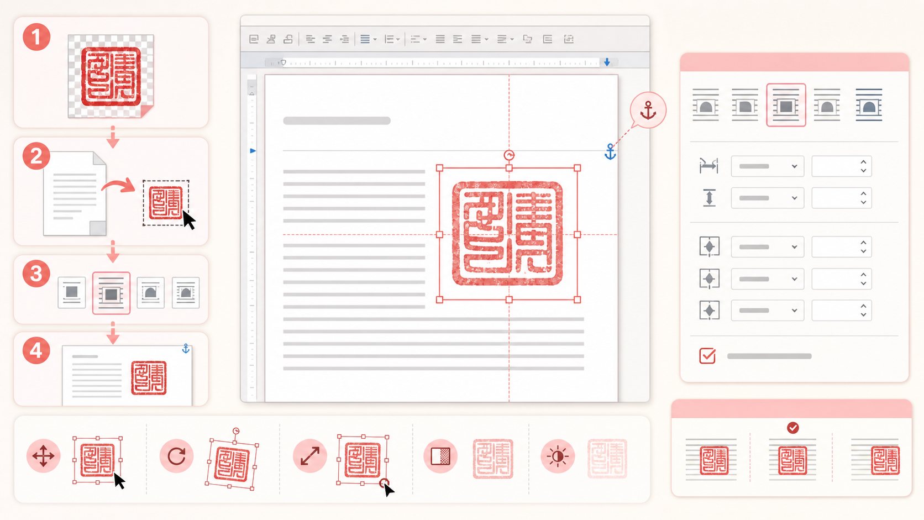Screen dimensions: 924x520
Task: Expand the arrow next to the bullet list icon
Action: point(425,40)
